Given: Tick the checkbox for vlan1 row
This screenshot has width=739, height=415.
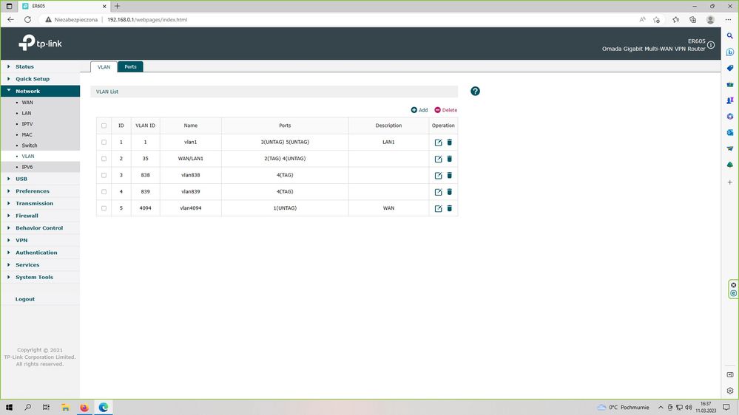Looking at the screenshot, I should tap(104, 143).
